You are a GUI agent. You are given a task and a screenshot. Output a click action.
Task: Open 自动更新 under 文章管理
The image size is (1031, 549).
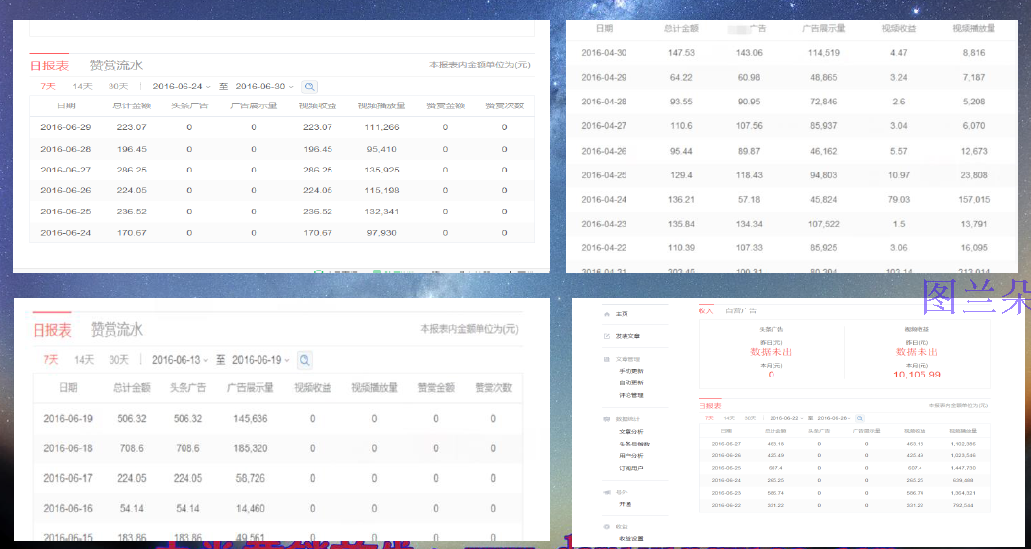point(631,382)
